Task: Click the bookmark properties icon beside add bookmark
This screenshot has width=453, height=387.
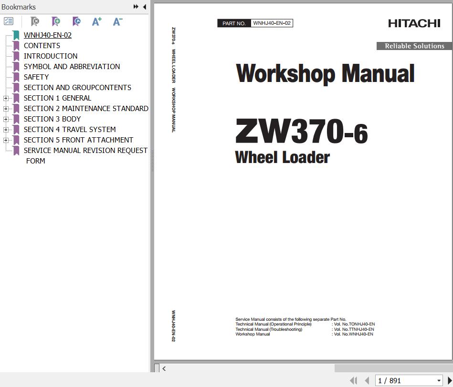Action: tap(76, 21)
